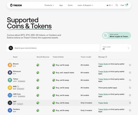Click 'Third-party wallet apps' in BNB row
Viewport: 138px width, 115px height.
pos(108,88)
